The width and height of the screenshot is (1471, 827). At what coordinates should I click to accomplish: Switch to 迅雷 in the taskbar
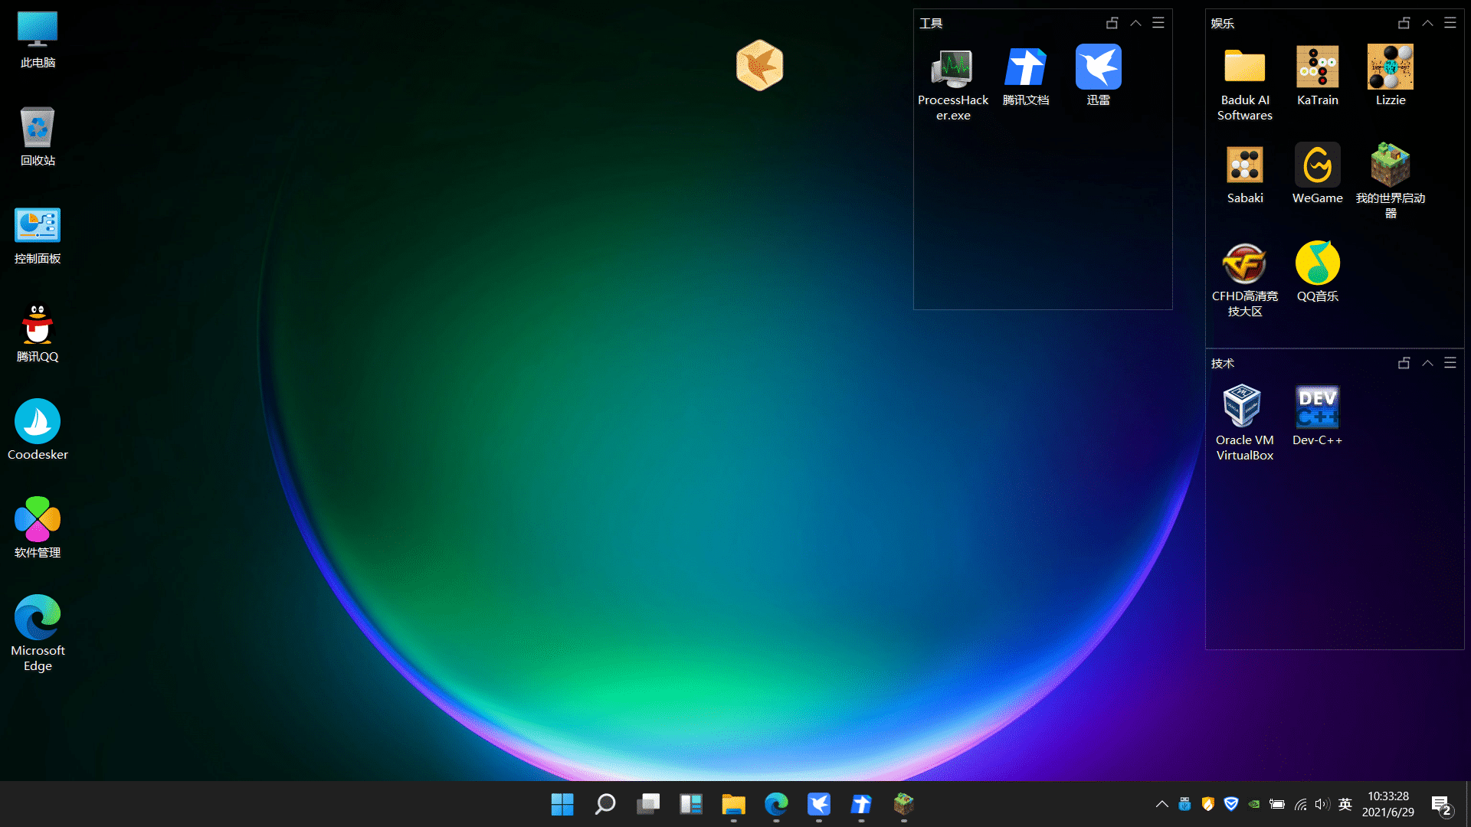pyautogui.click(x=819, y=804)
